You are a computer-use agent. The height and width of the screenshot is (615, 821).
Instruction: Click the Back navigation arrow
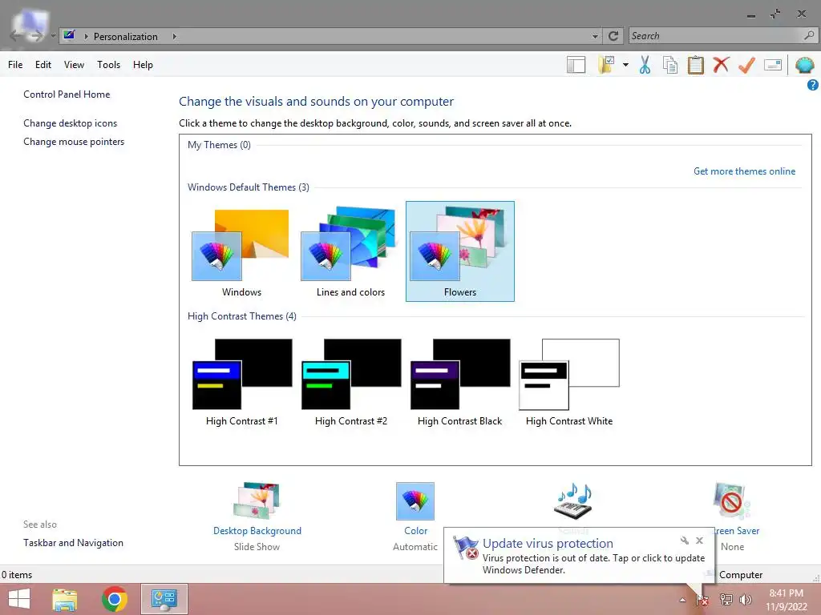tap(16, 36)
